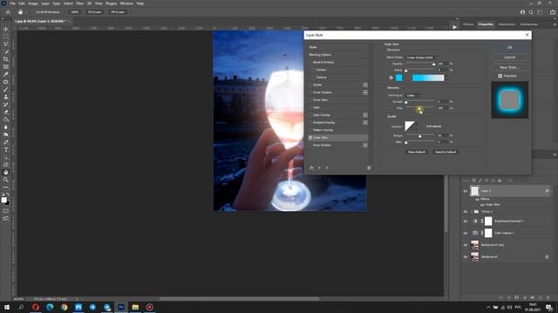Viewport: 558px width, 313px height.
Task: Click the fx icon in Layer Style dialog
Action: pos(312,168)
